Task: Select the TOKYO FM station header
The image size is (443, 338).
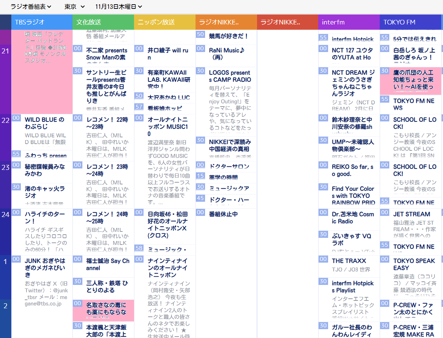Action: point(410,22)
